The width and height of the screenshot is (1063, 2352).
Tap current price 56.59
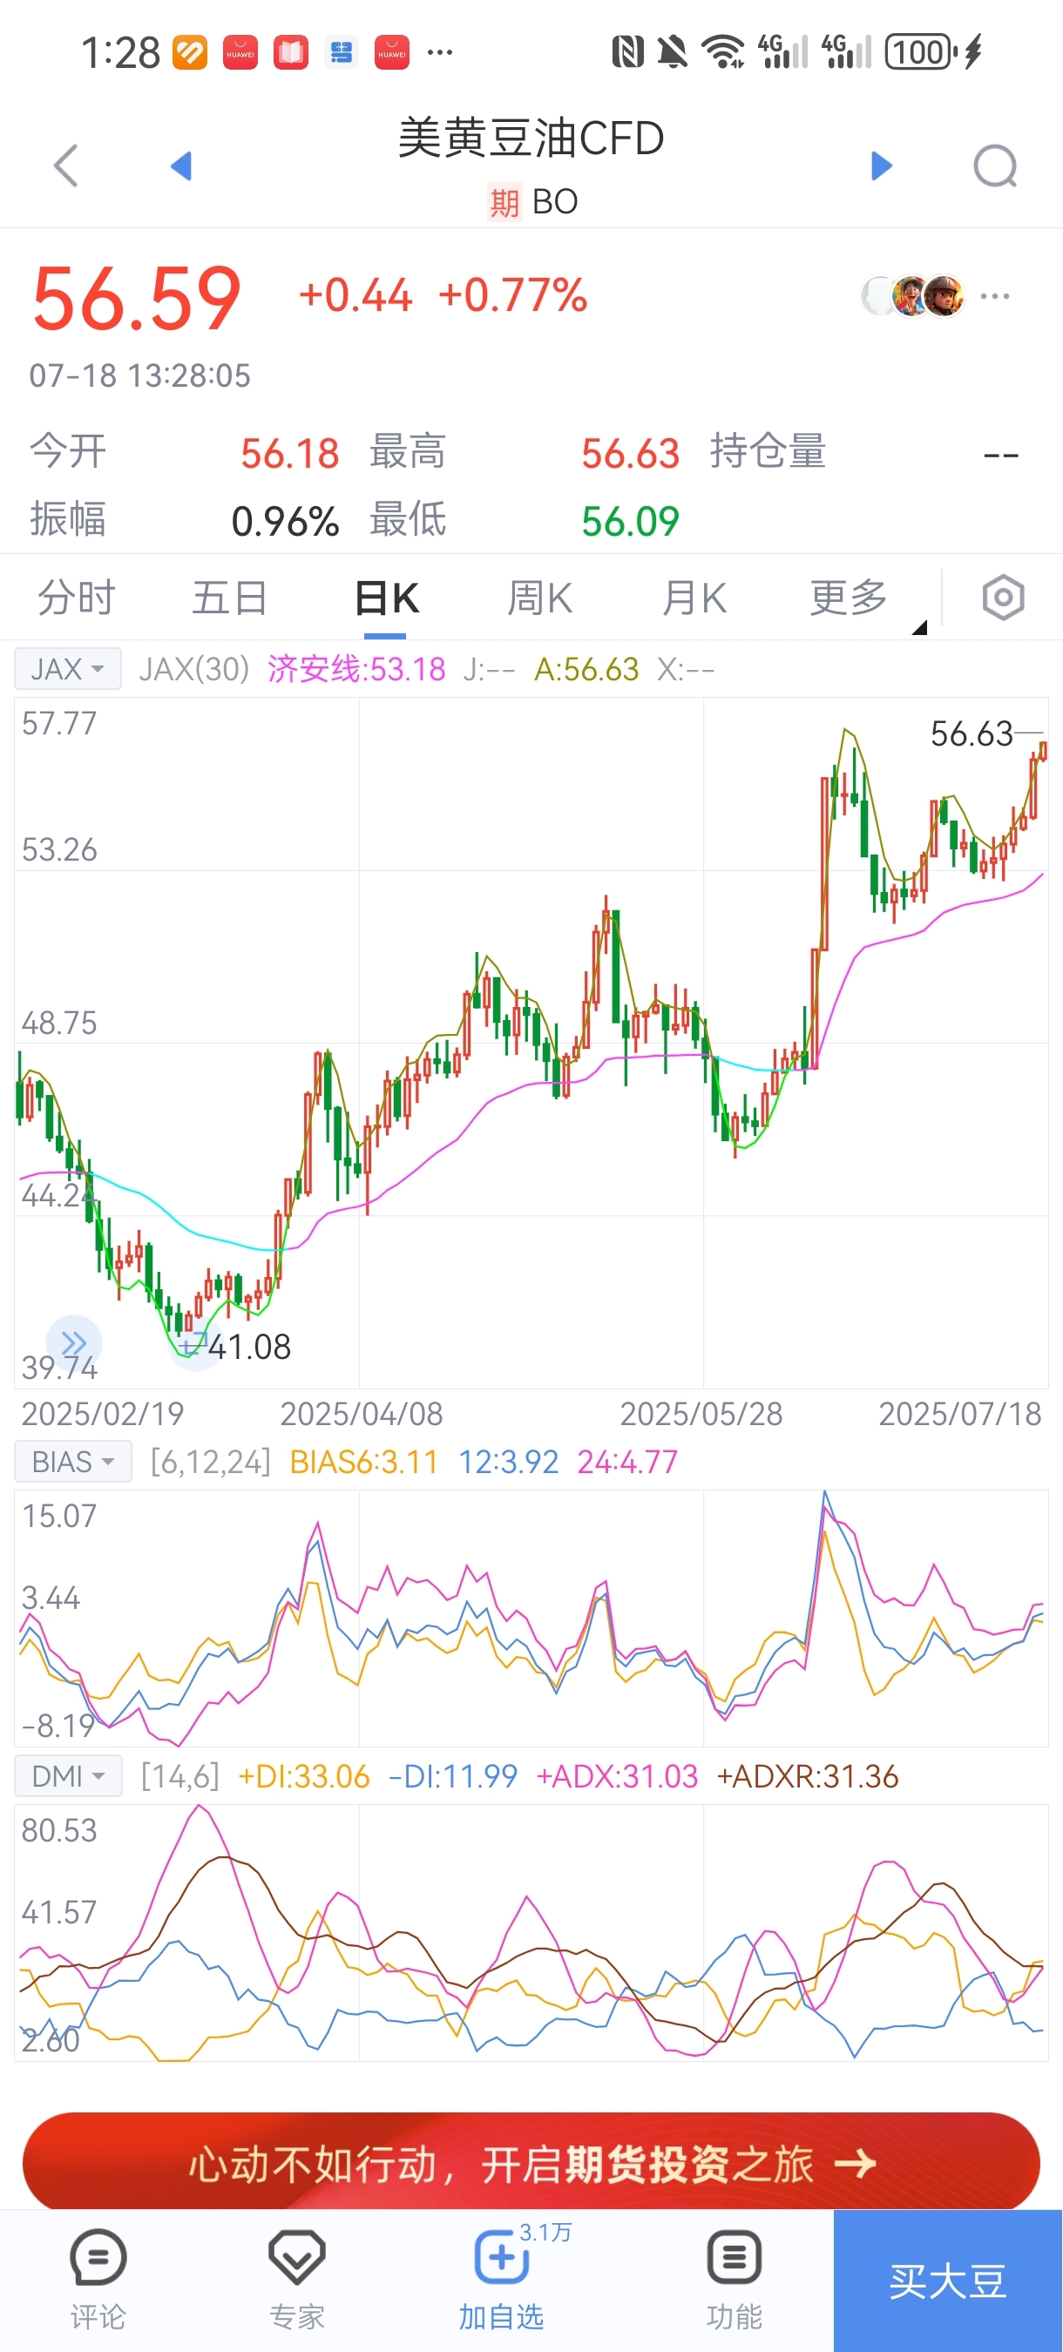tap(137, 299)
